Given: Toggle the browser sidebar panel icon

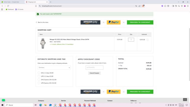Looking at the screenshot, I should [173, 6].
